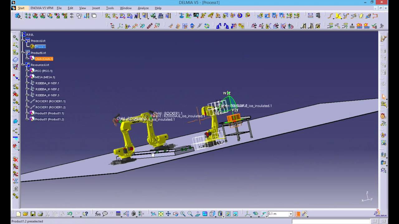Click the workbench icon at toolbar start

[x=18, y=16]
